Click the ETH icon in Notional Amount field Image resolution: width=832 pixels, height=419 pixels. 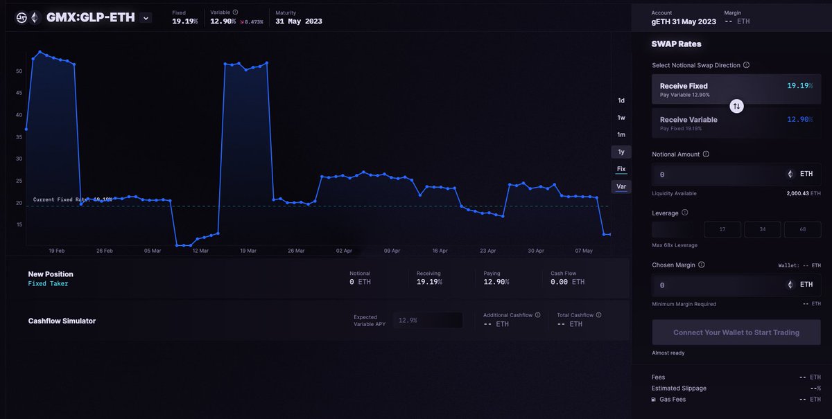[x=790, y=175]
